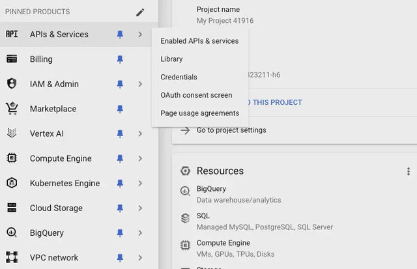Unpin APIs & Services
Screen dimensions: 417x269
coord(120,35)
